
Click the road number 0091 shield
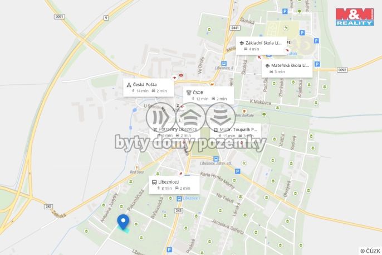59,17
